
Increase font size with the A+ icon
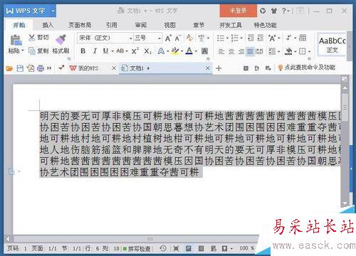168,38
